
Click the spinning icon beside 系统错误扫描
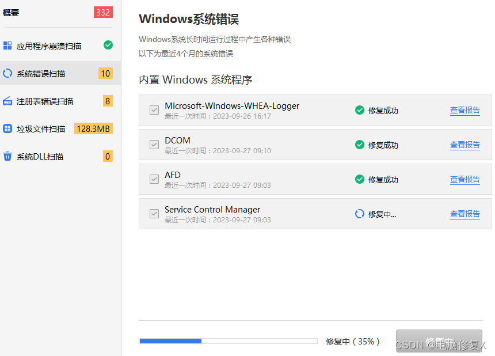click(x=7, y=73)
